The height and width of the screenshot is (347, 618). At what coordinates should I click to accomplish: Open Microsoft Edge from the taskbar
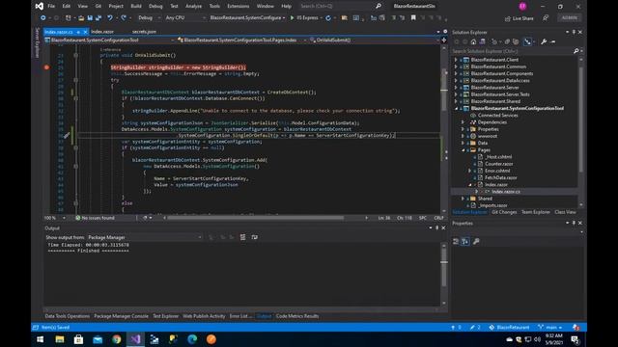[192, 339]
